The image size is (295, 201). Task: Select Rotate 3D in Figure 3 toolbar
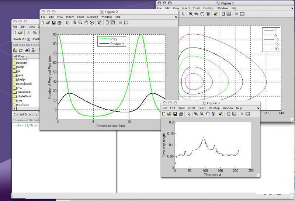click(214, 114)
